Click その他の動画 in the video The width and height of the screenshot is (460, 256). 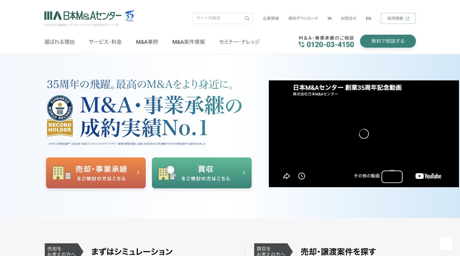tap(367, 176)
